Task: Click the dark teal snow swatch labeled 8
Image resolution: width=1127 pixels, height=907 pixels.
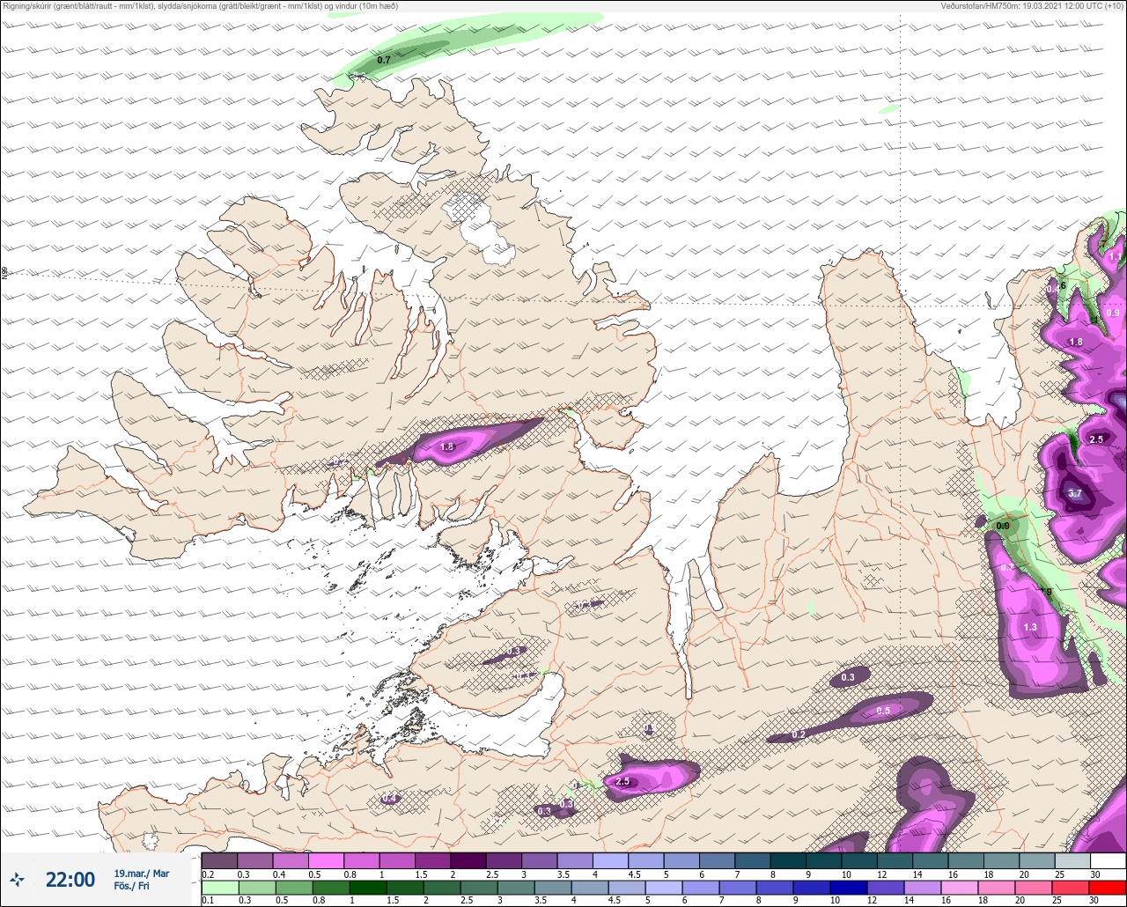Action: pyautogui.click(x=788, y=860)
